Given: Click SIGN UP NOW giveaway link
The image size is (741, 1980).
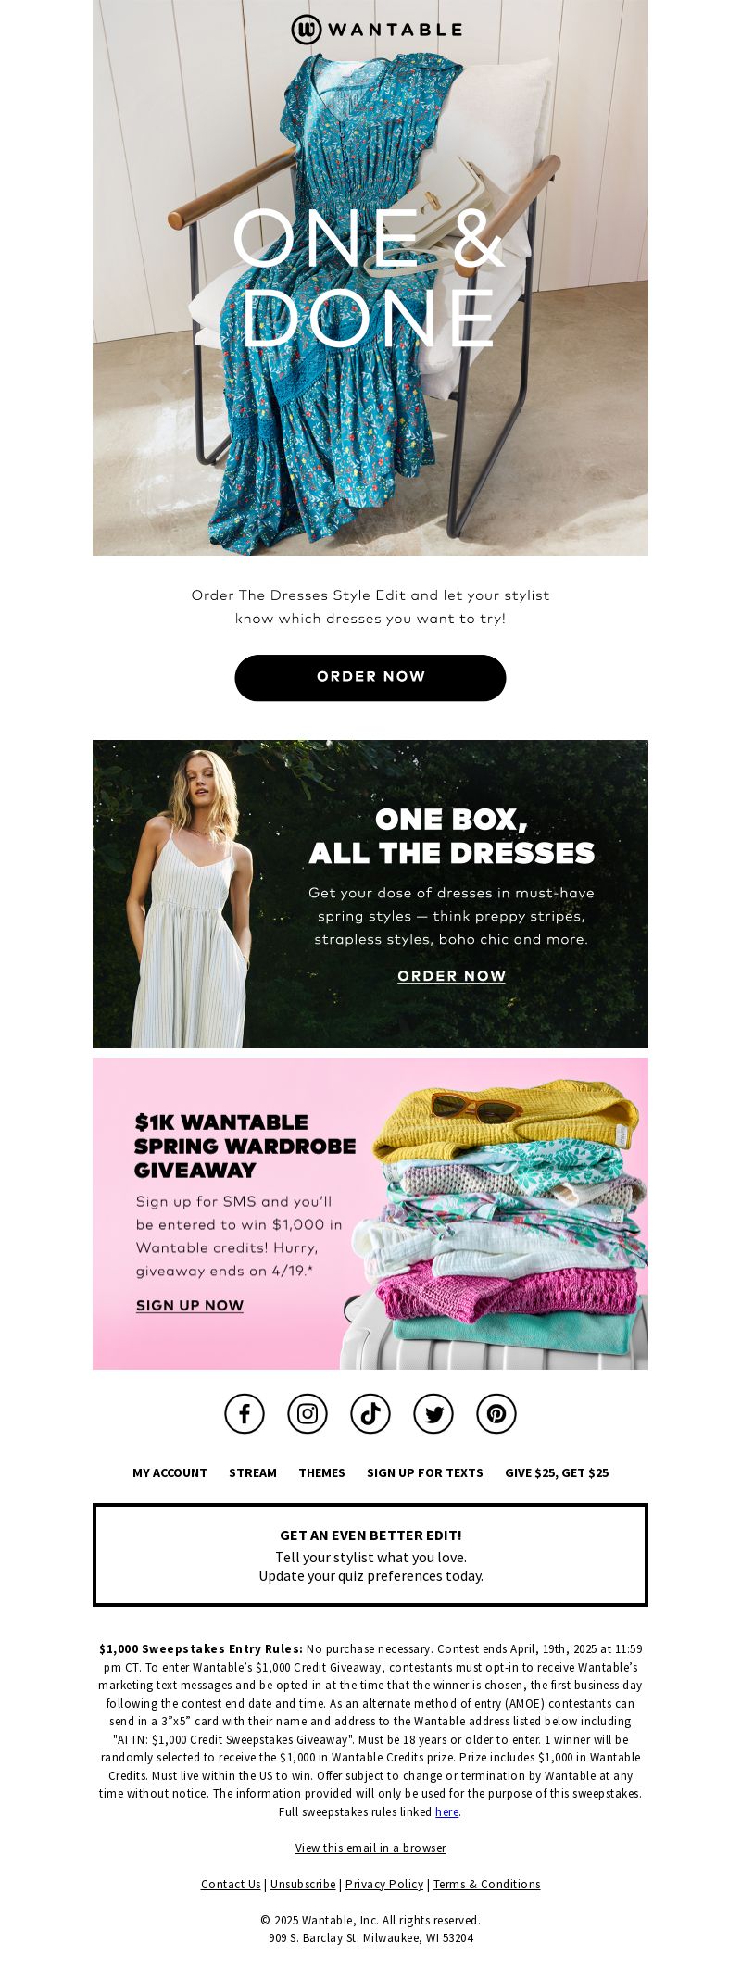Looking at the screenshot, I should click(x=190, y=1306).
